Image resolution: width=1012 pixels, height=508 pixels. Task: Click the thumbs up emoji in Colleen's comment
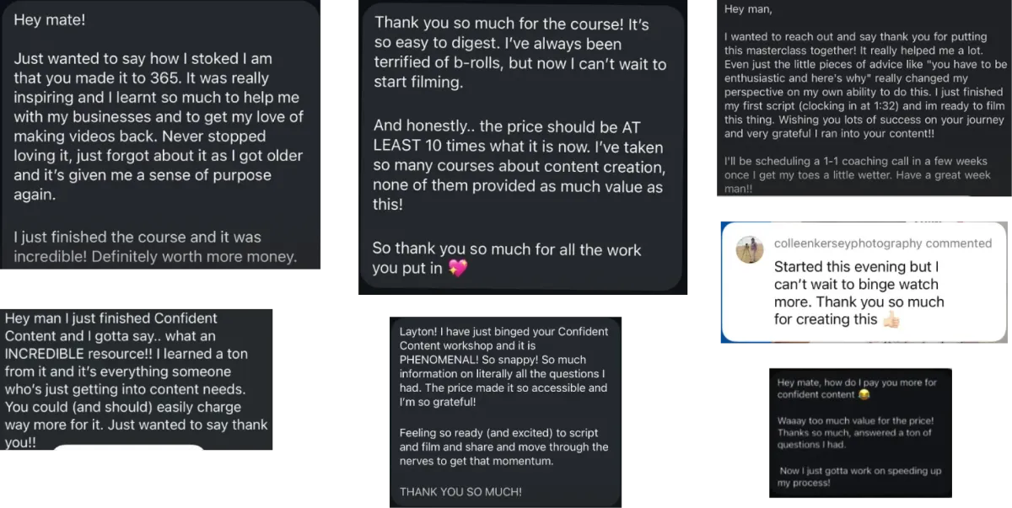pos(891,319)
